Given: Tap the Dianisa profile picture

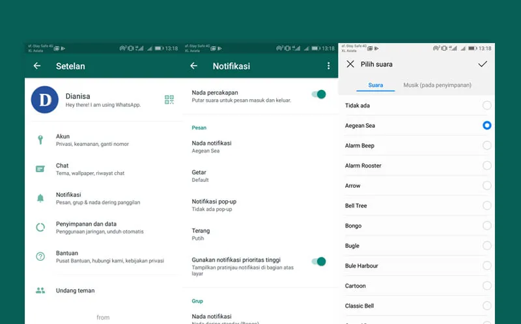Looking at the screenshot, I should [45, 100].
